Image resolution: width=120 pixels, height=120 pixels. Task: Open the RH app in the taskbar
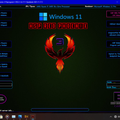click(26, 117)
